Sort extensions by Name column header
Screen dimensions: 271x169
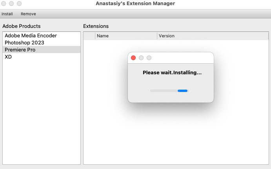click(125, 36)
